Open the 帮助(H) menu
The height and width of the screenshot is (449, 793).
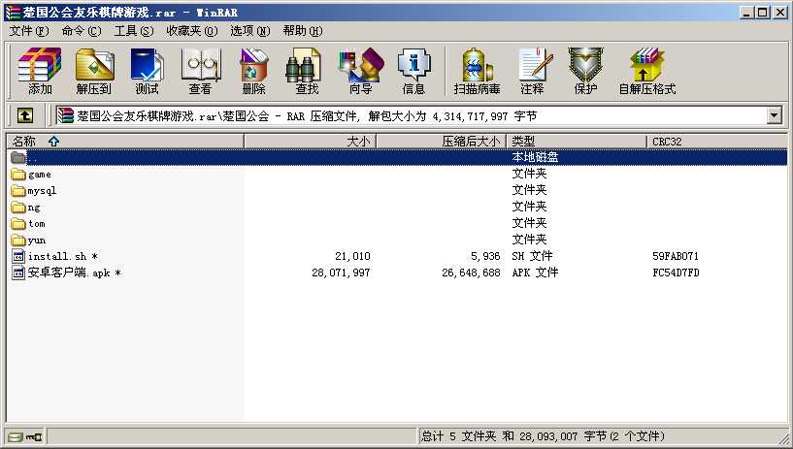coord(303,31)
